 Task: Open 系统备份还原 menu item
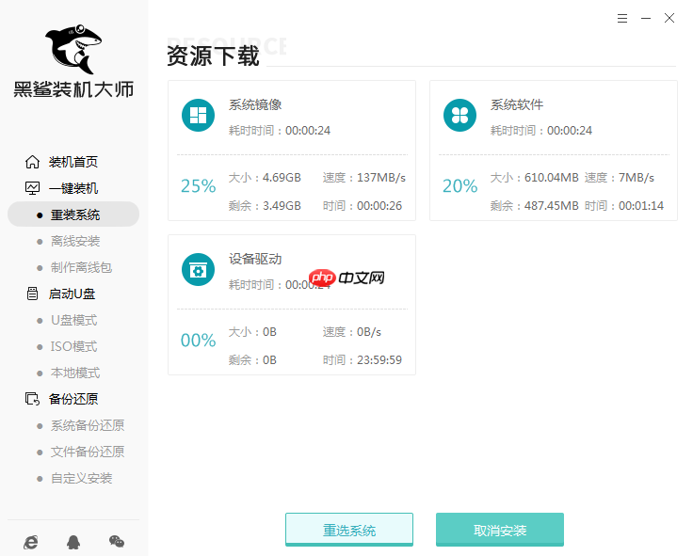pyautogui.click(x=88, y=426)
